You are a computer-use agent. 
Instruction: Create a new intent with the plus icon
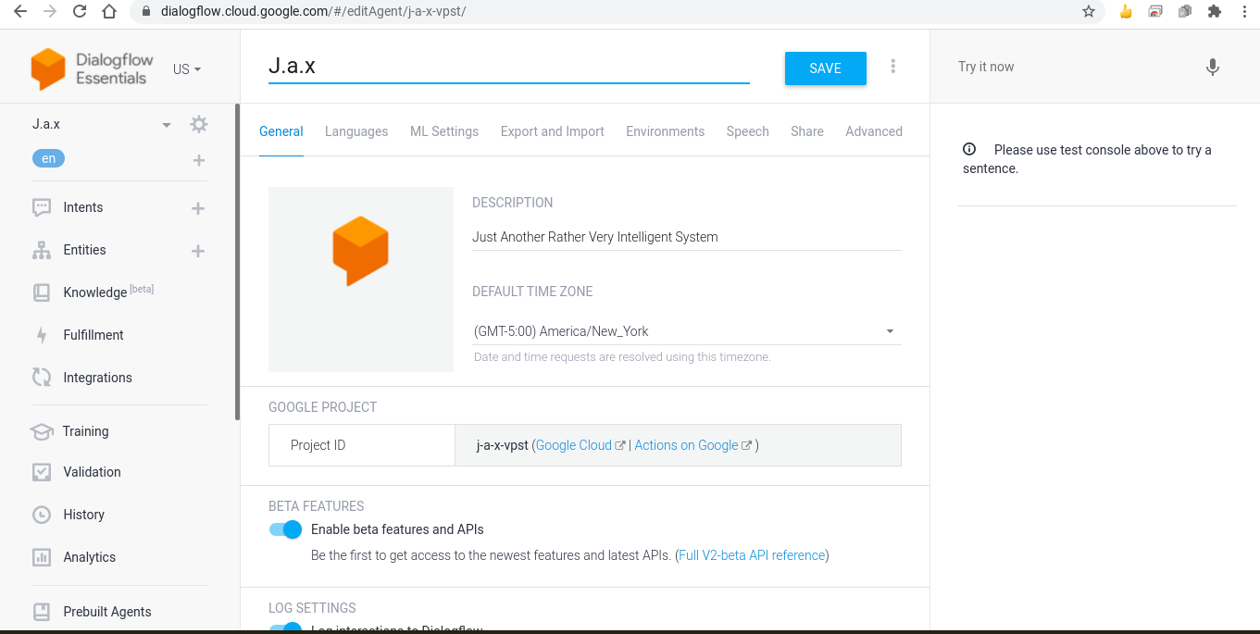[x=197, y=207]
